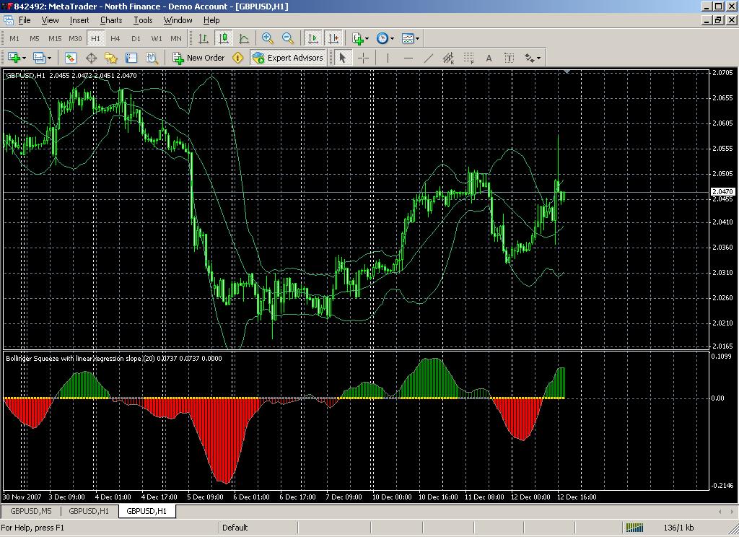Switch to H4 timeframe

coord(115,39)
